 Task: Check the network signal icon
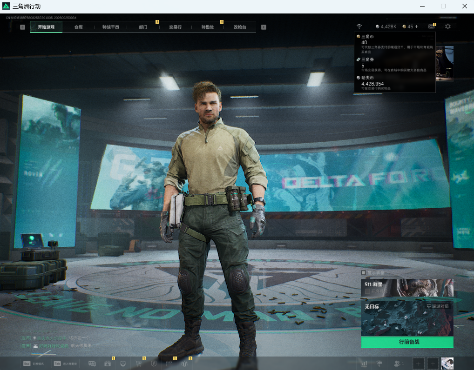359,26
